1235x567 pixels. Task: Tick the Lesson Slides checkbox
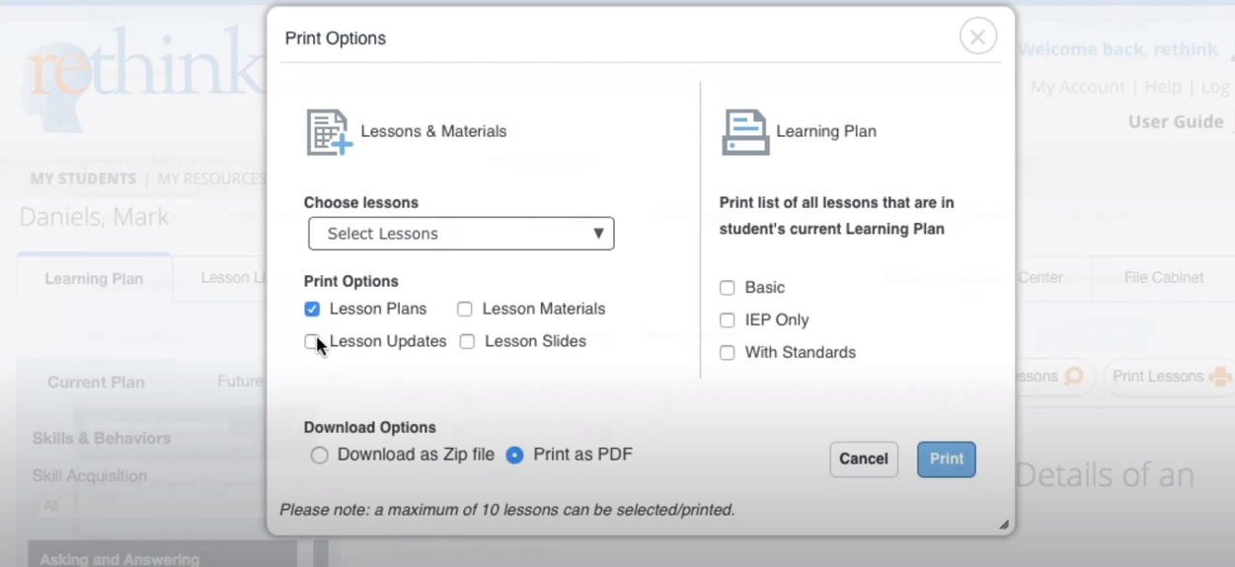(x=467, y=341)
